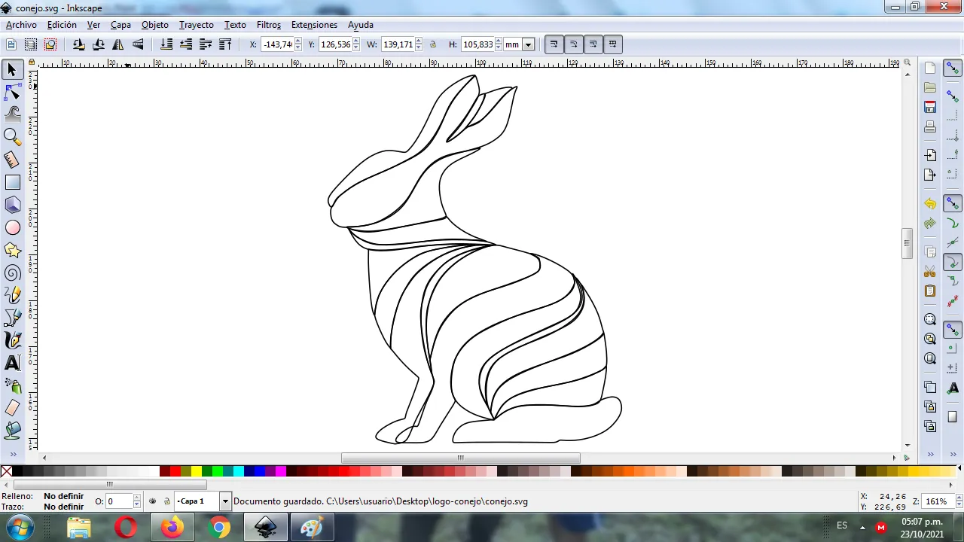Expand commands bar overflow chevron
Image resolution: width=964 pixels, height=542 pixels.
click(x=930, y=454)
